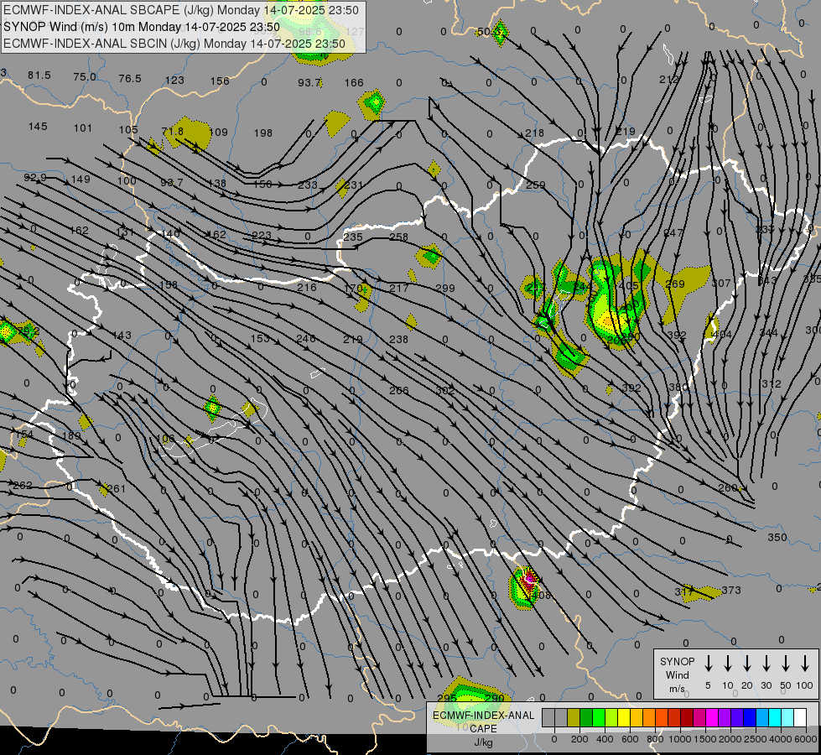Click the 5 m/s wind arrow in legend
821x755 pixels.
coord(709,664)
